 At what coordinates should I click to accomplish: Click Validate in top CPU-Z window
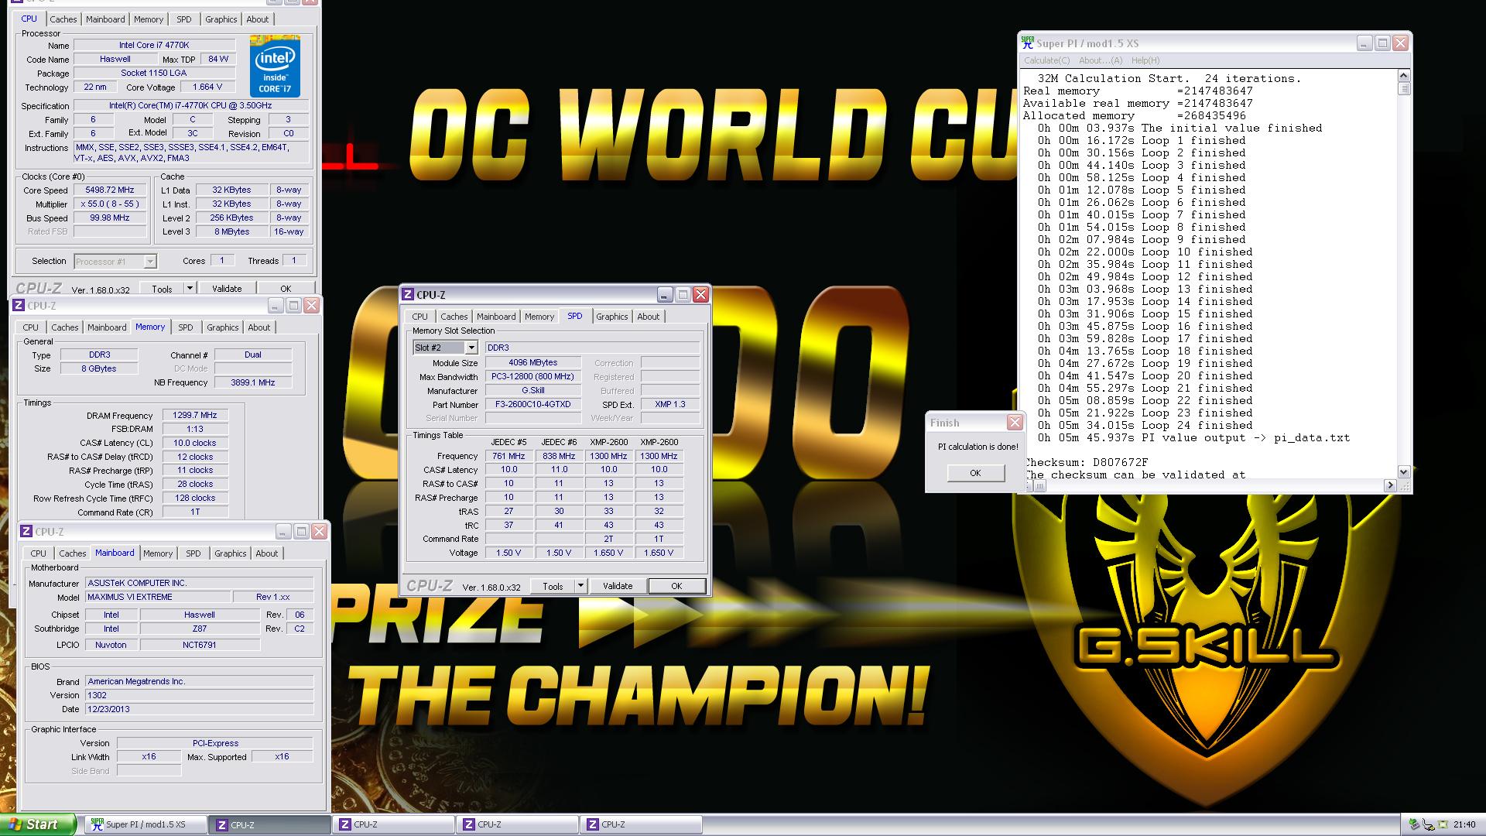tap(227, 289)
